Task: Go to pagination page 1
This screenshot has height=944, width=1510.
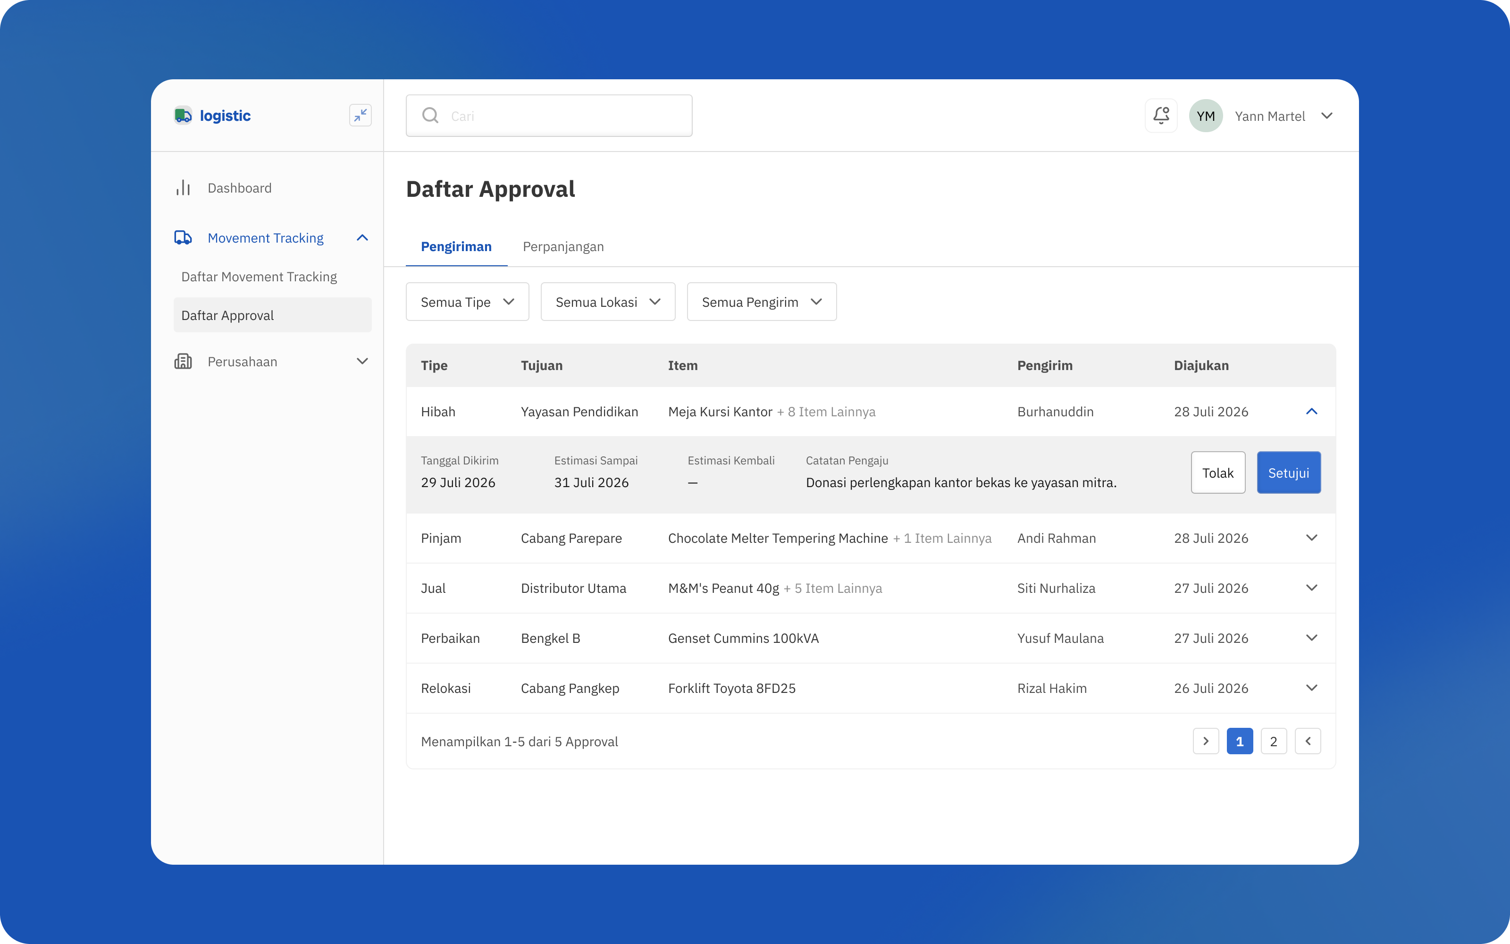Action: click(x=1239, y=741)
